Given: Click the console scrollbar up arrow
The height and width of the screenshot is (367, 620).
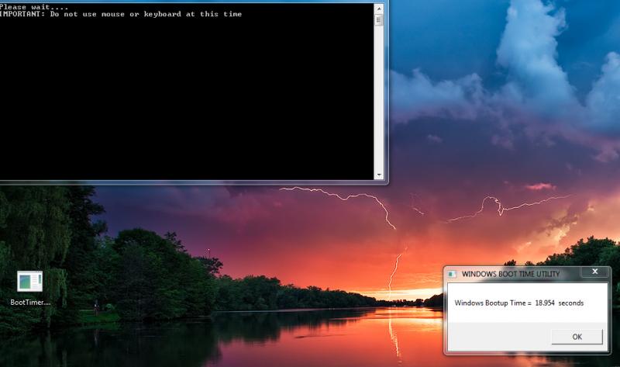Looking at the screenshot, I should [379, 8].
